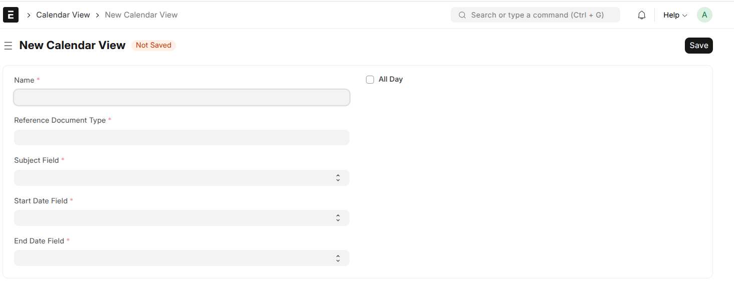Open the user avatar A menu
The width and height of the screenshot is (734, 298).
coord(704,15)
